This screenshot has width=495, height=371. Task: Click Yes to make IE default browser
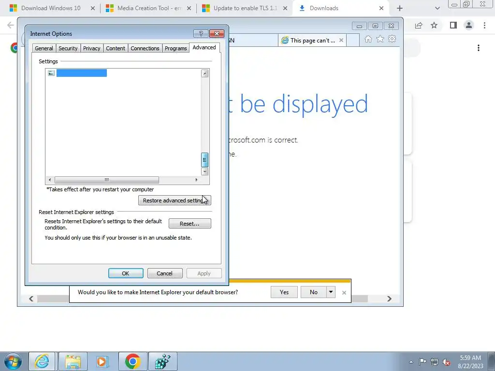pyautogui.click(x=284, y=292)
